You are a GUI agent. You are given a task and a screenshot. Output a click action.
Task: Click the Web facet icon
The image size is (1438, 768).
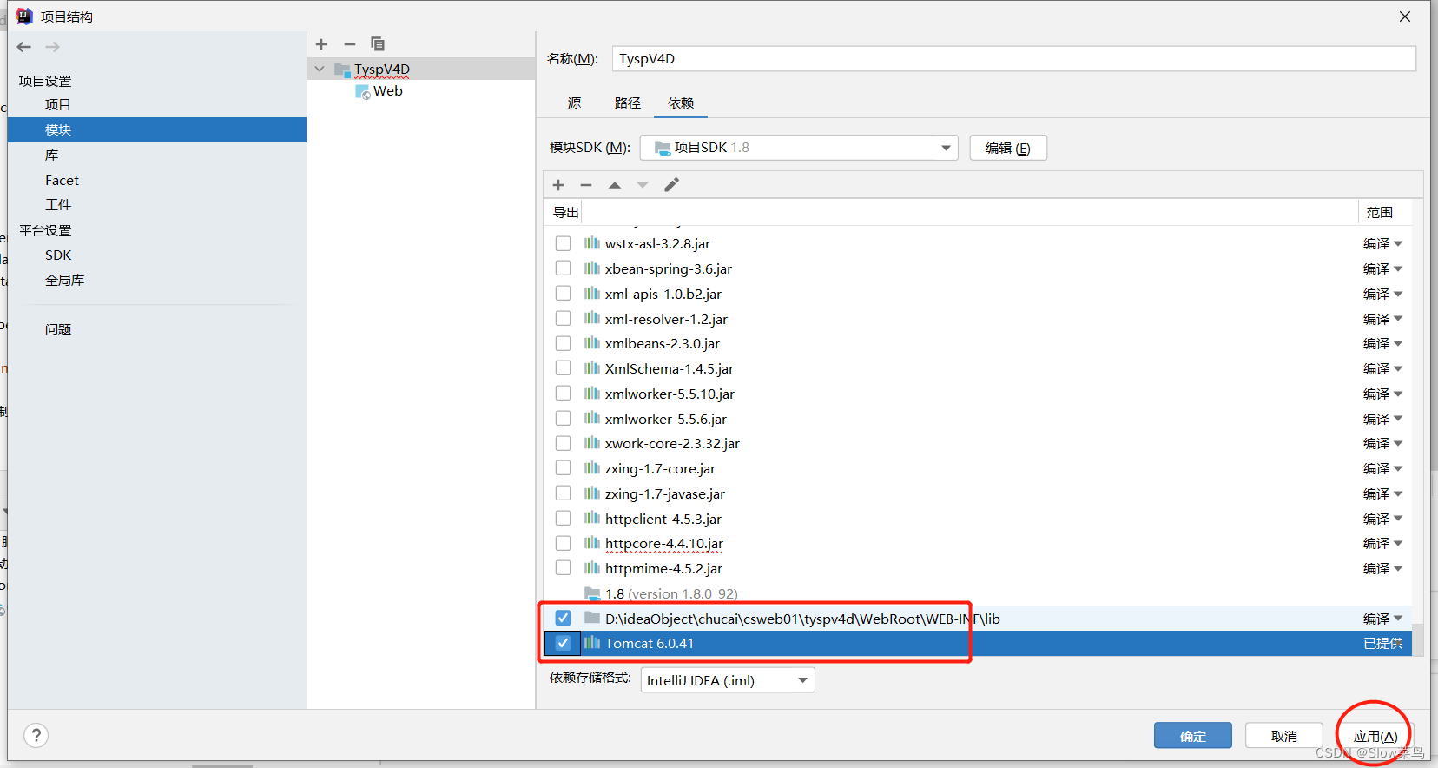coord(363,92)
